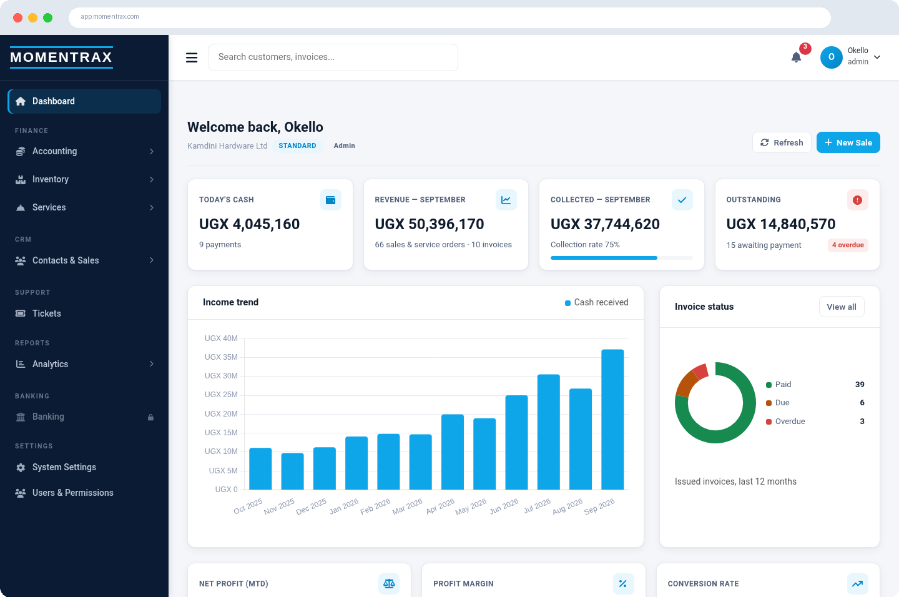
Task: Expand the Accounting submenu chevron
Action: [151, 151]
